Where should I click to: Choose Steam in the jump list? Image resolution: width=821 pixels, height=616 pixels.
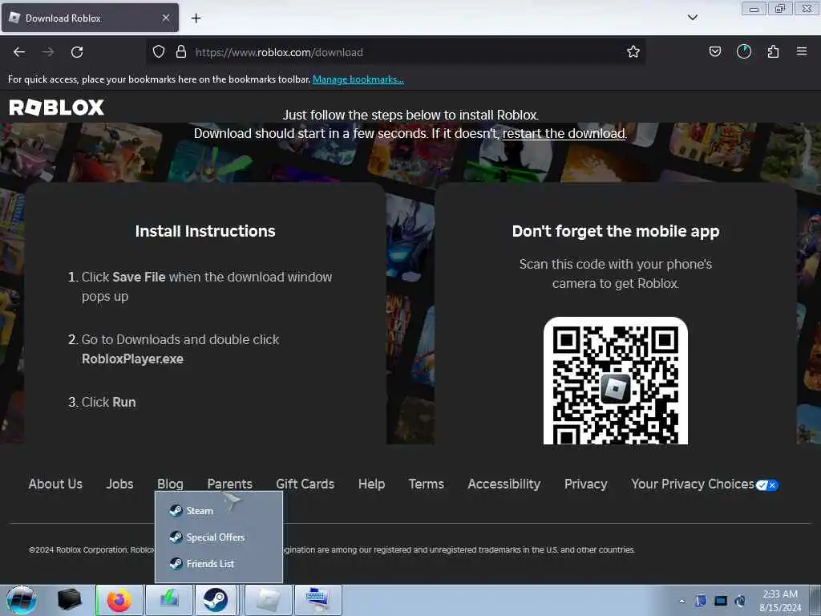(x=219, y=511)
